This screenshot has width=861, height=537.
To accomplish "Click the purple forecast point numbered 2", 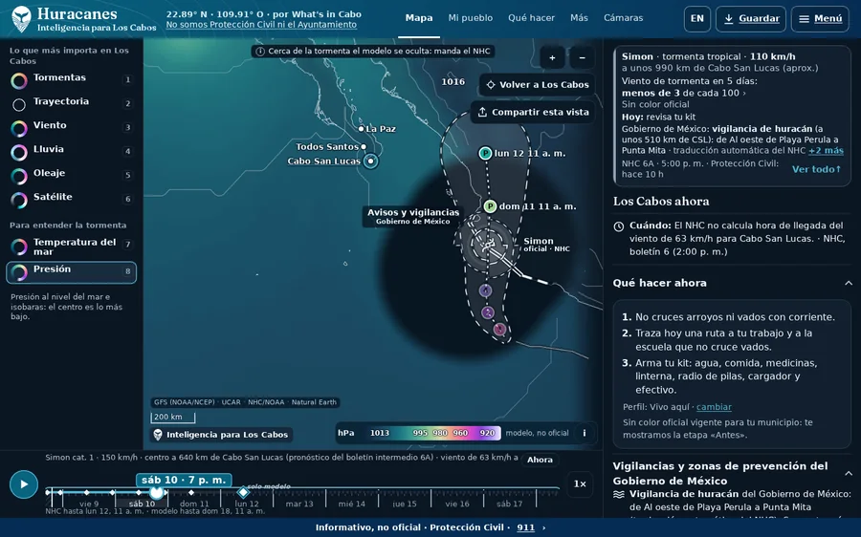I will click(x=488, y=312).
